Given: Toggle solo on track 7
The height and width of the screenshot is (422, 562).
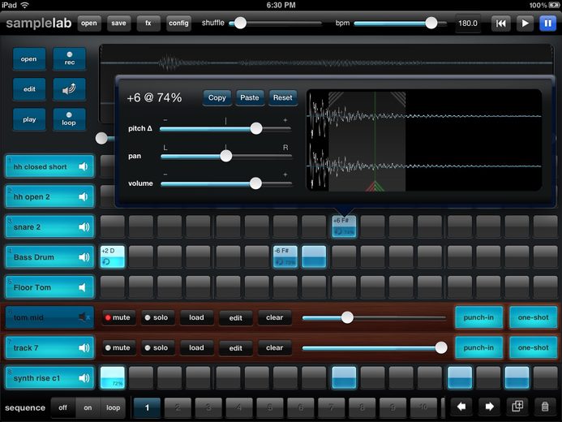Looking at the screenshot, I should pos(157,347).
